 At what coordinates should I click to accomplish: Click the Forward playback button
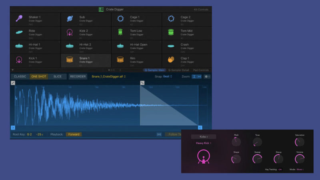click(x=74, y=134)
